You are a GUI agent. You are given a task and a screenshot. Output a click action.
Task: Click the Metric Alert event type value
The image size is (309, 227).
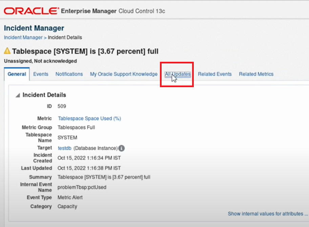point(70,197)
